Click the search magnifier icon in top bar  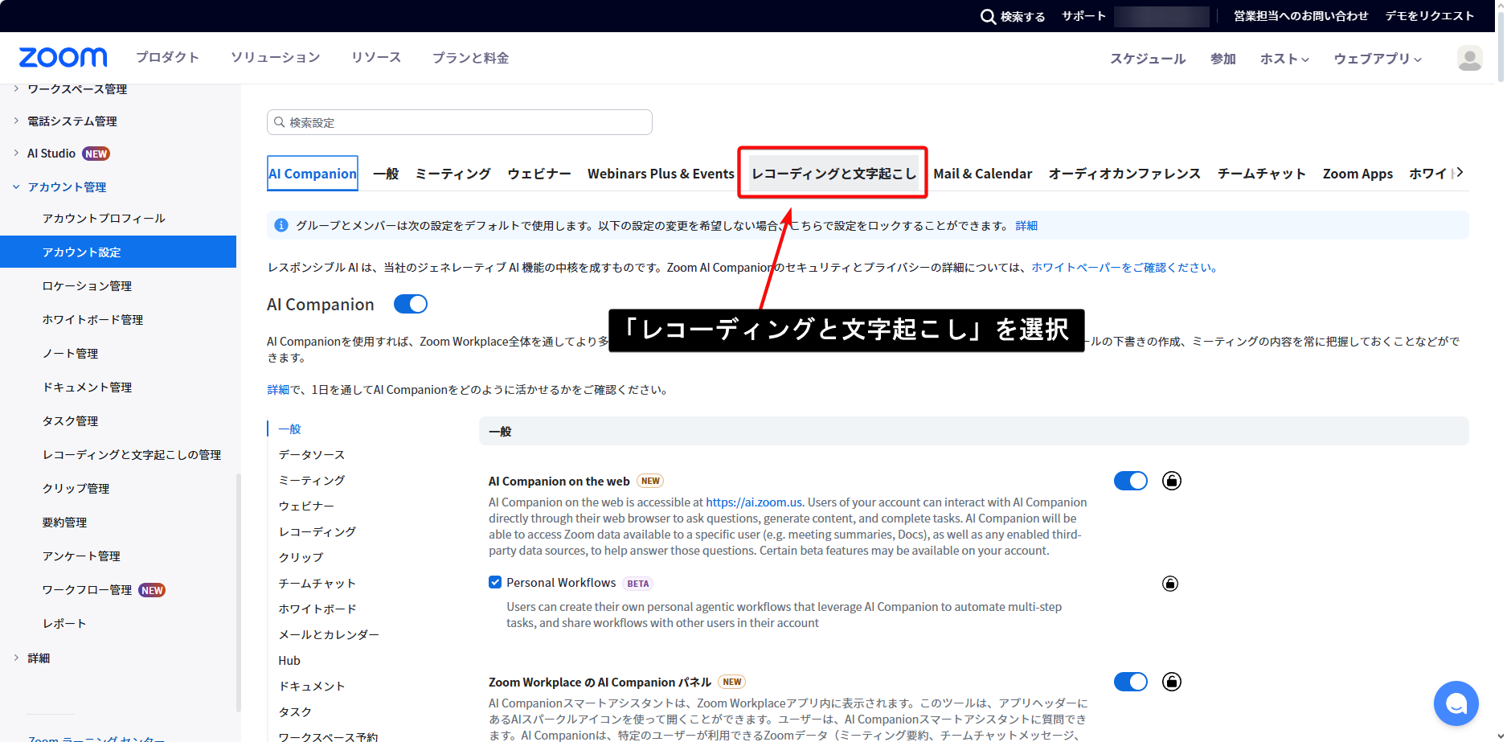[988, 16]
